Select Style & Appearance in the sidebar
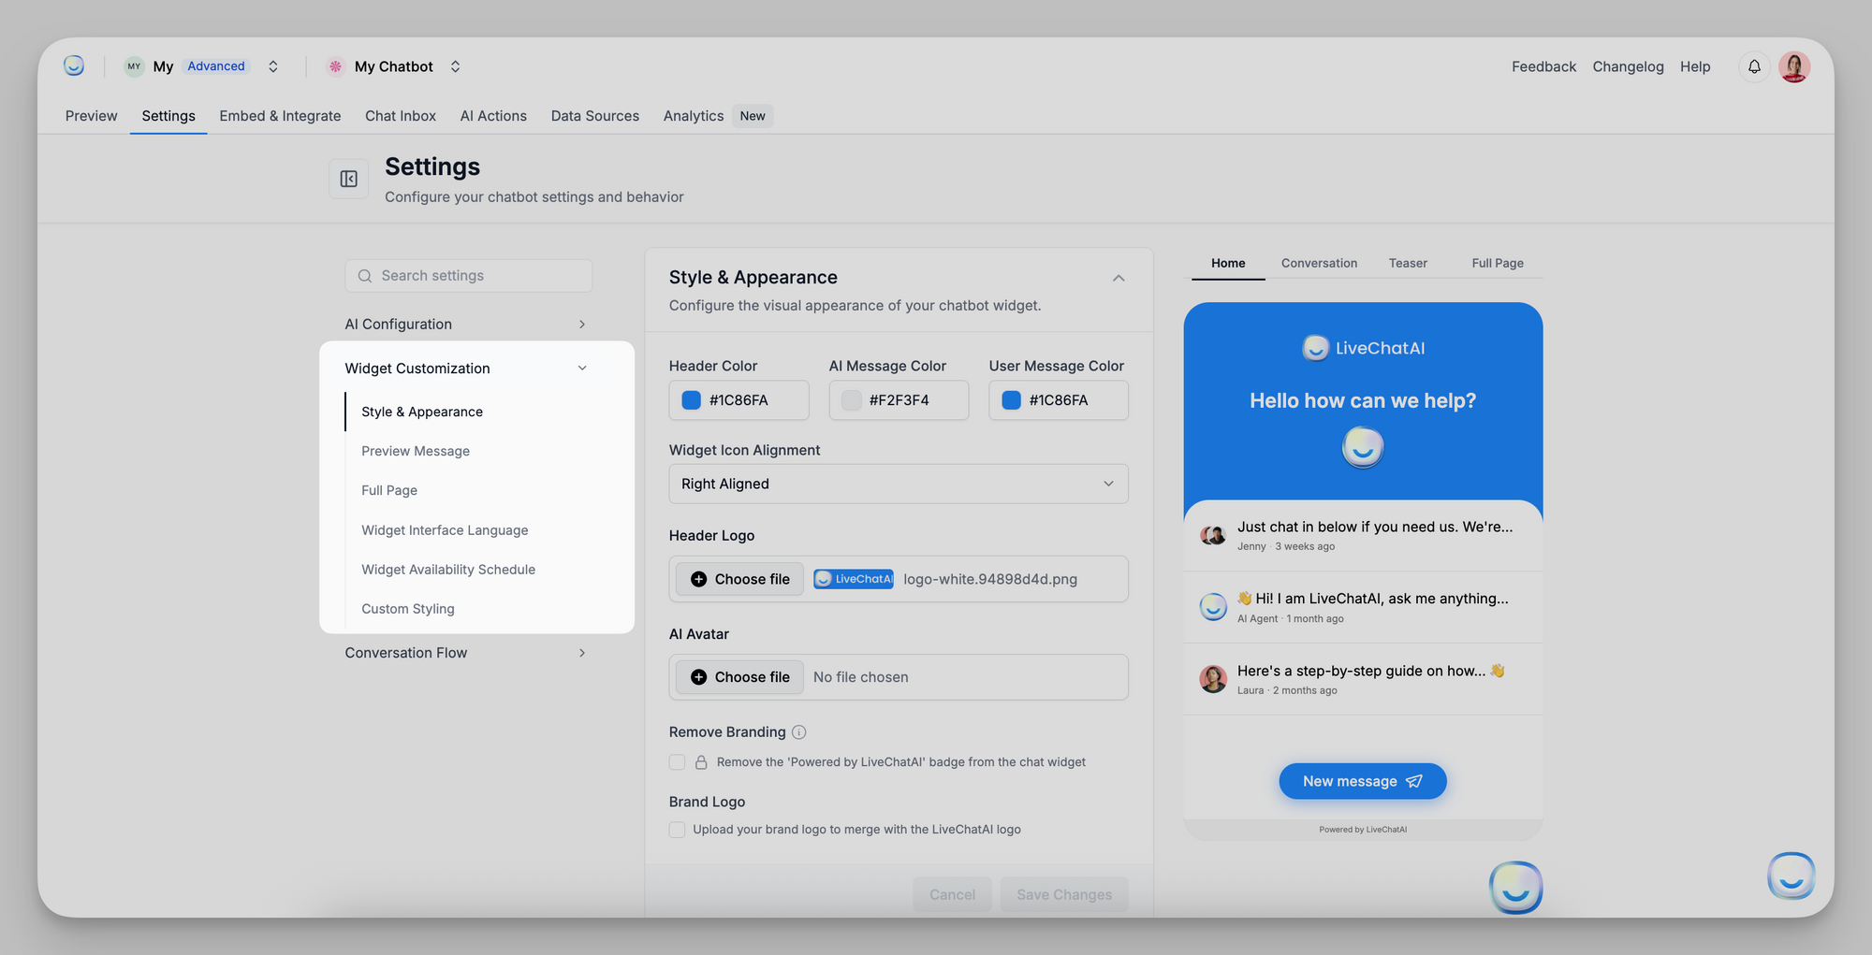 pyautogui.click(x=422, y=412)
